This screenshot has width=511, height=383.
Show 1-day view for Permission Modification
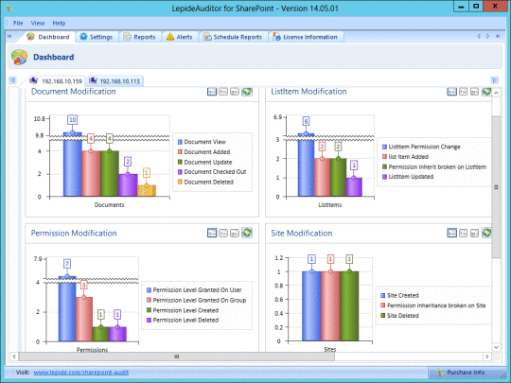pos(212,233)
